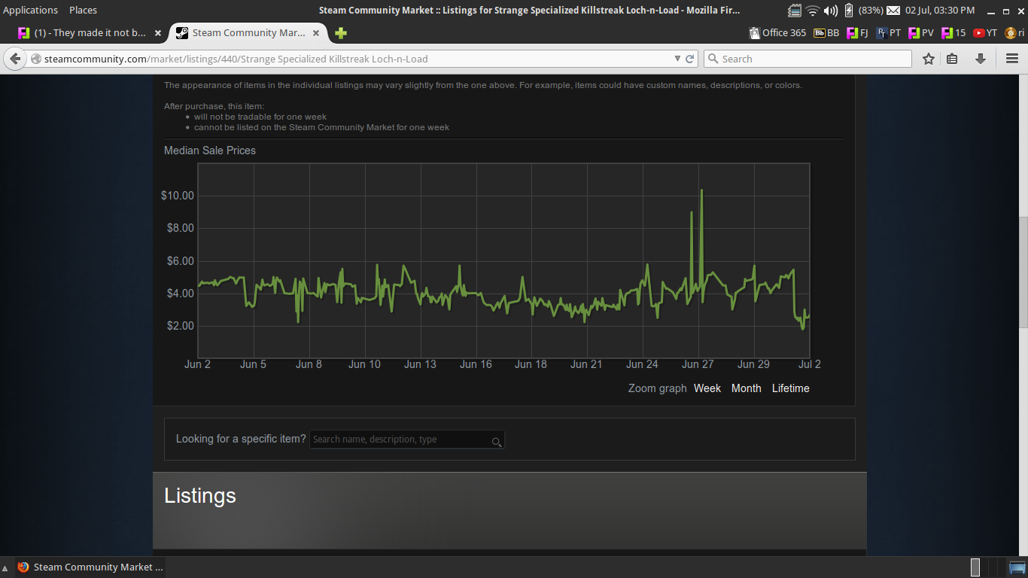
Task: Click the magnifier icon in item search
Action: (496, 442)
